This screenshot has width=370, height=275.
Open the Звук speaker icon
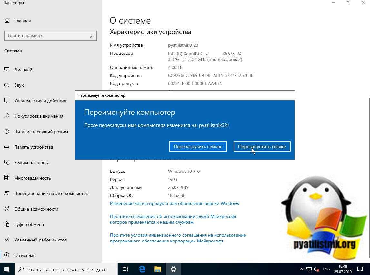click(7, 85)
